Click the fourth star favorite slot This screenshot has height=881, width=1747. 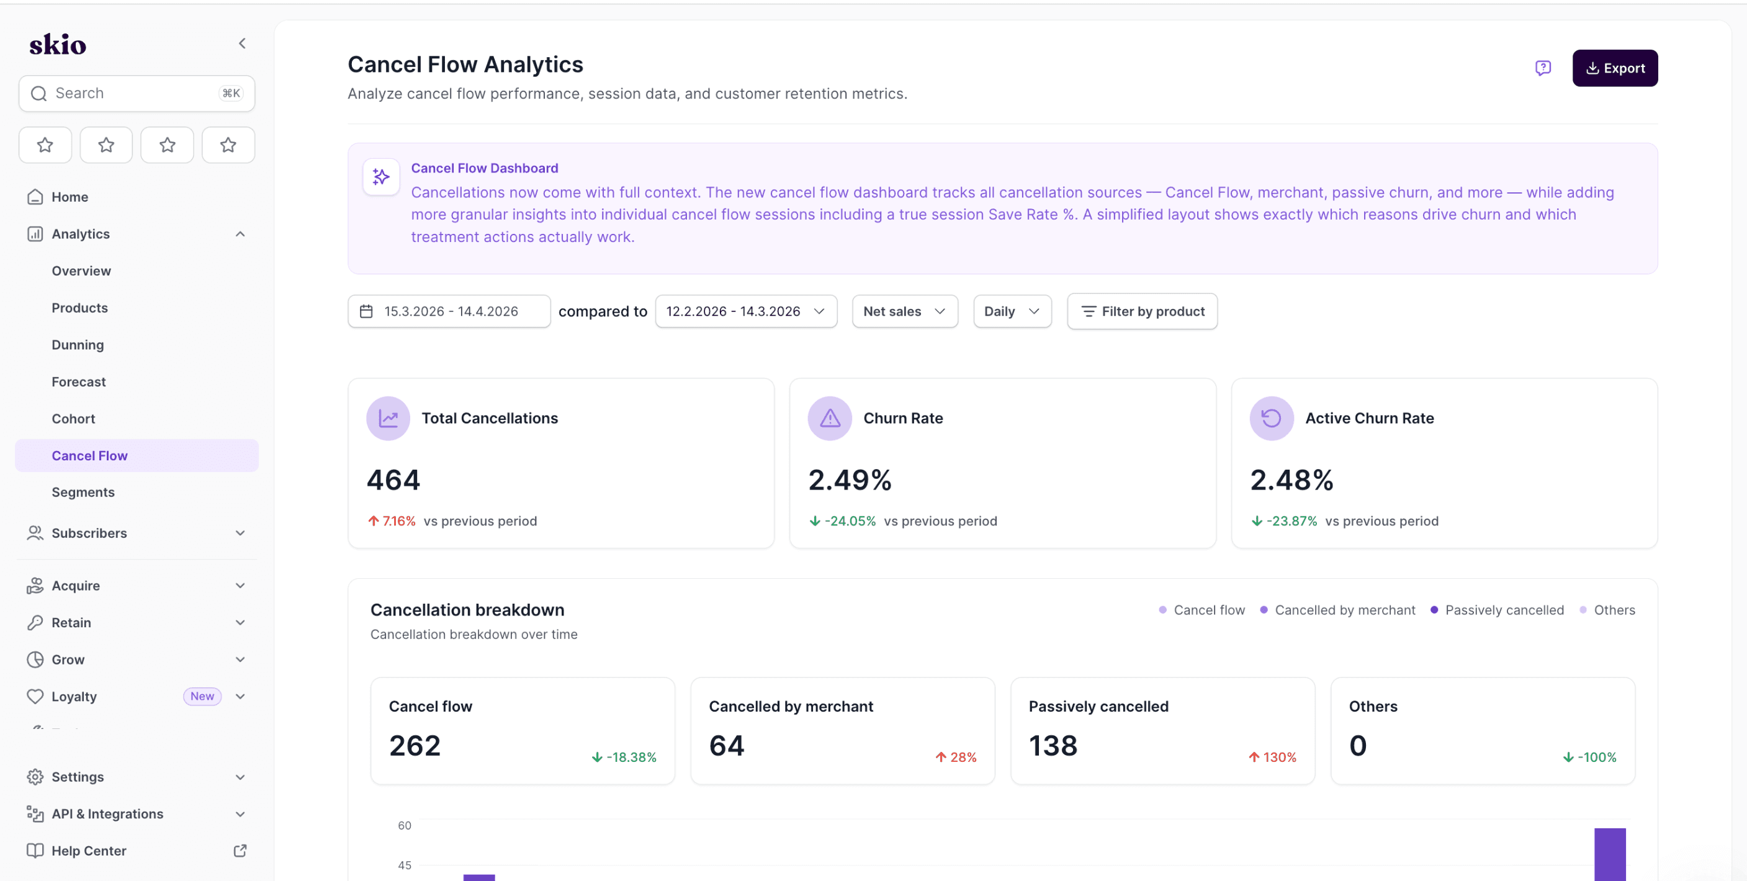pyautogui.click(x=228, y=145)
